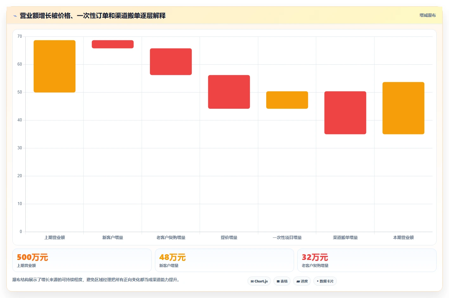Click the footnote text starting 瀑布结构展示了

[x=96, y=280]
